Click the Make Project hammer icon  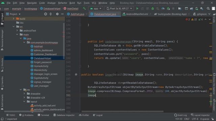[84, 8]
